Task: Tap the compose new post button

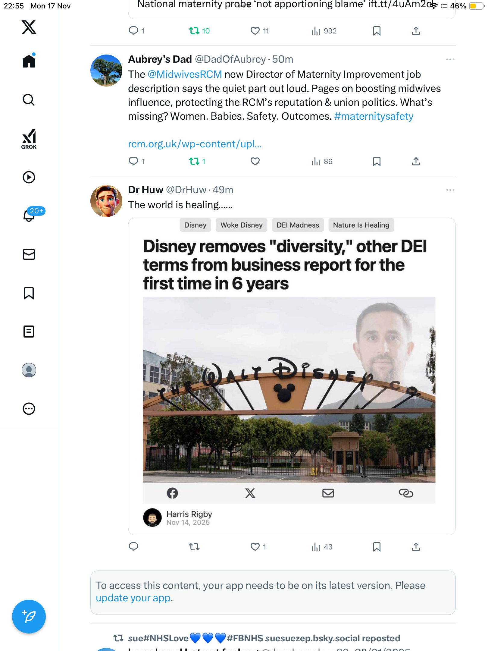Action: [29, 616]
